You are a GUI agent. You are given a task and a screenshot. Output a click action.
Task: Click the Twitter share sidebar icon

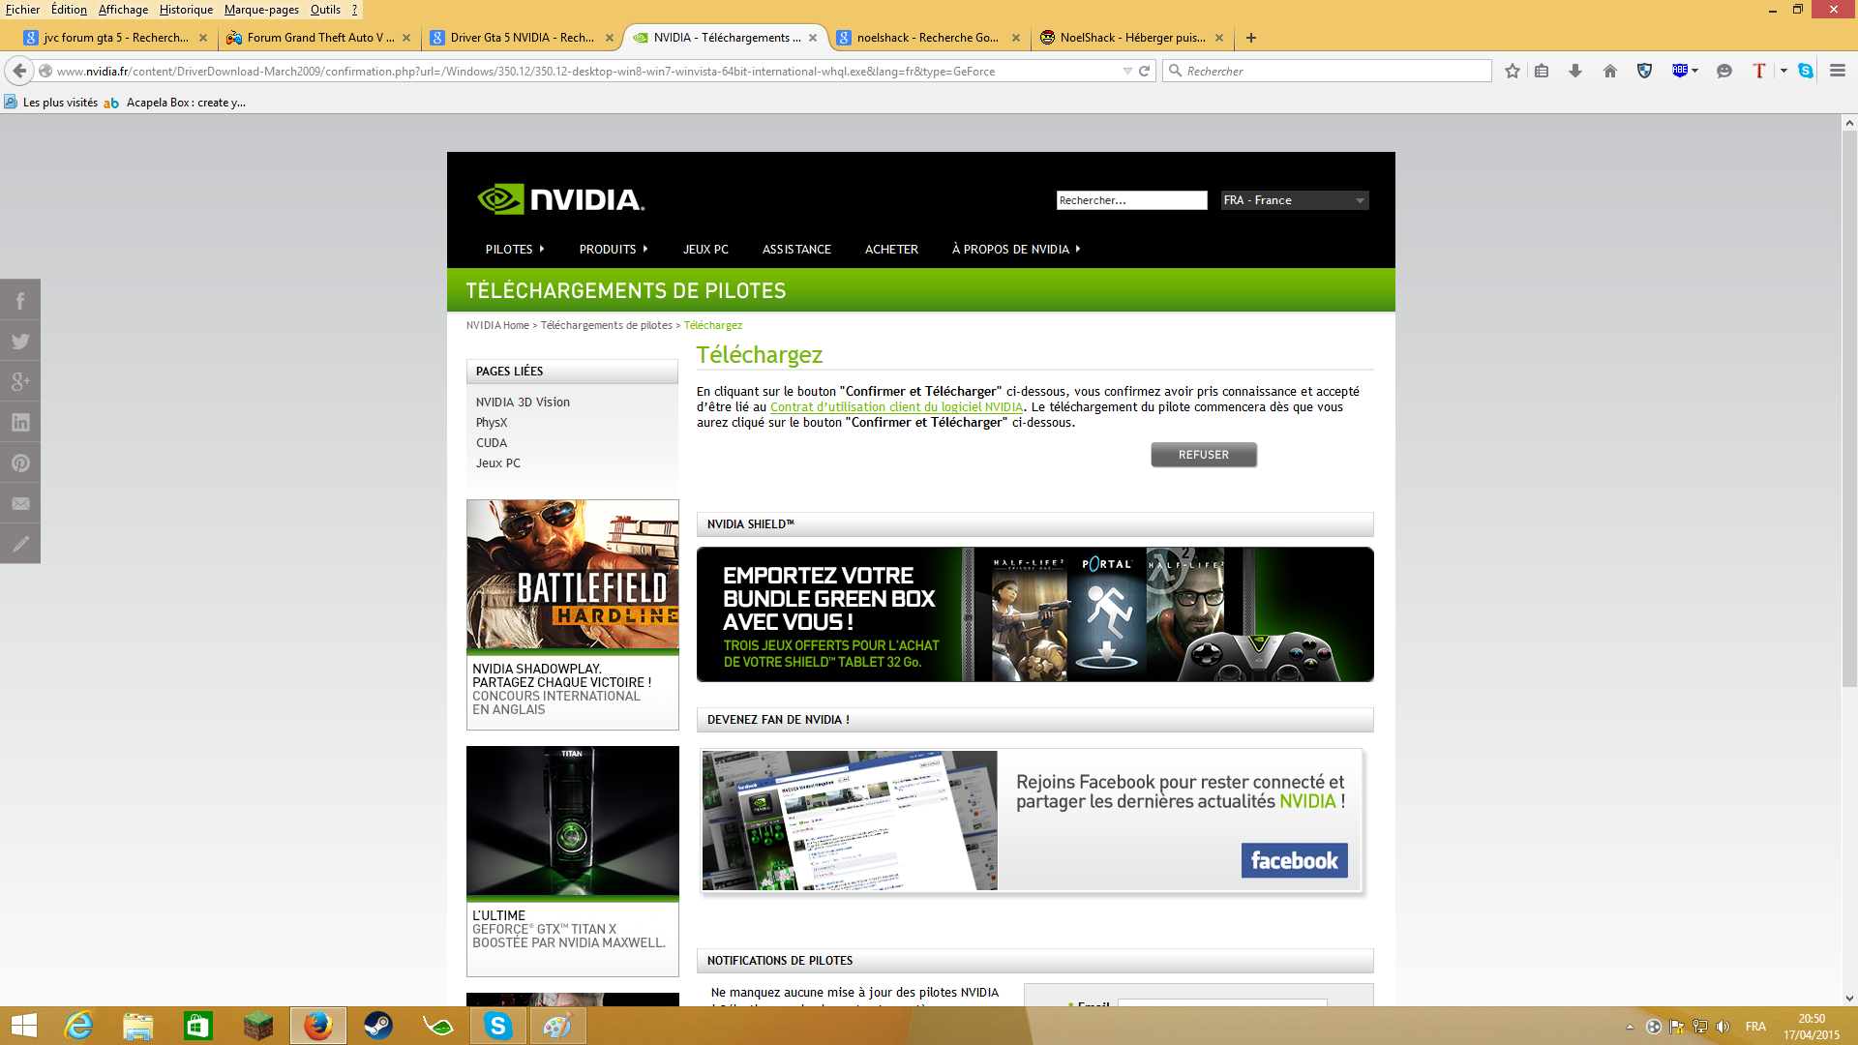pyautogui.click(x=20, y=341)
